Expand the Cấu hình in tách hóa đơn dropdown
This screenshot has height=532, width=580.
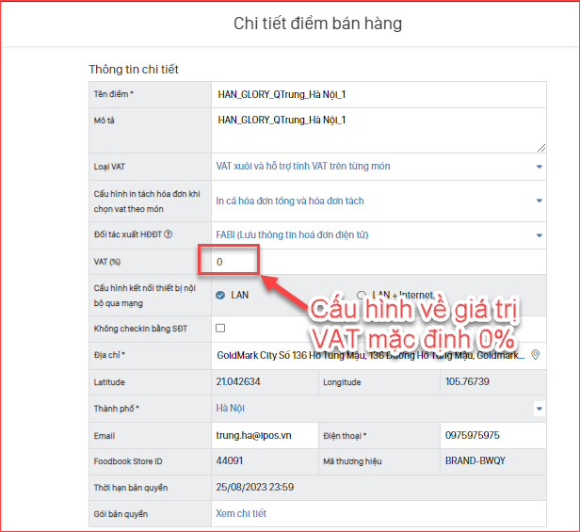point(540,201)
